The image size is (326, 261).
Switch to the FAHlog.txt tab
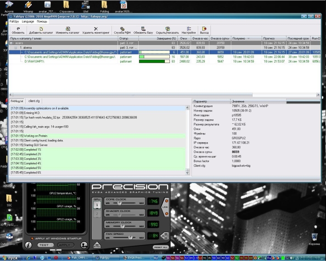17,101
